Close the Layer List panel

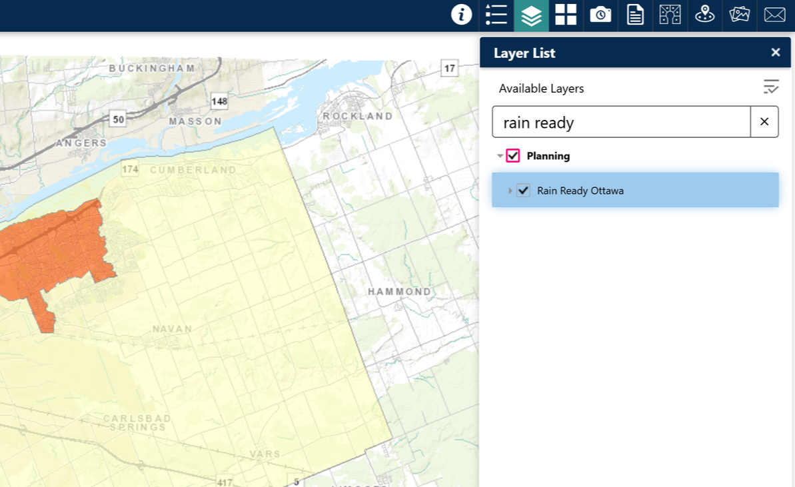pos(775,52)
